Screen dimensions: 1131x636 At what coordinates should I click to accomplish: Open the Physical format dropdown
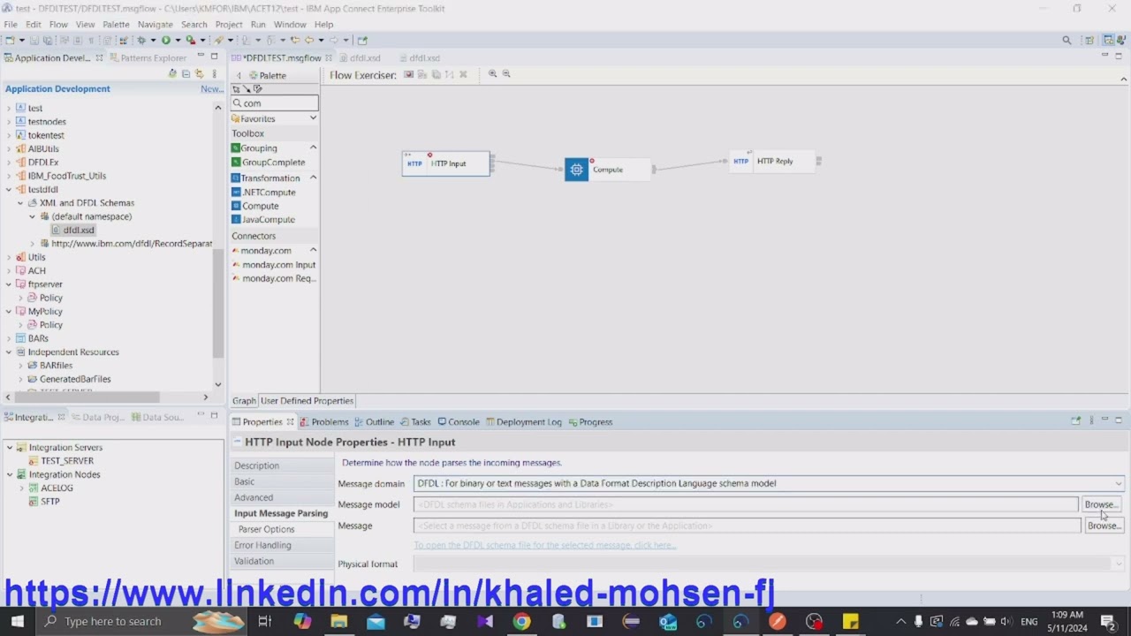pos(1119,564)
